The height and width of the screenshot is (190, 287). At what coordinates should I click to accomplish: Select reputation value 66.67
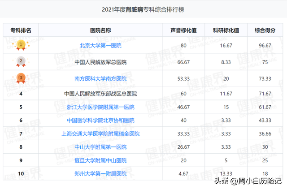[183, 62]
